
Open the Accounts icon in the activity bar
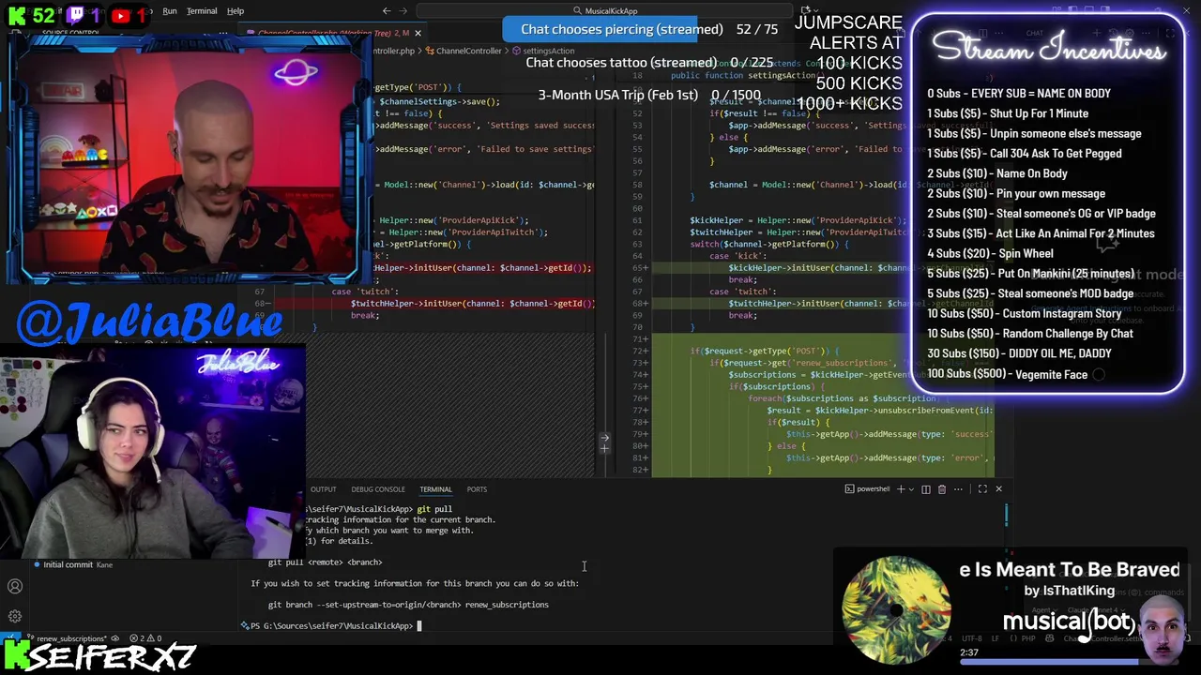[x=15, y=587]
